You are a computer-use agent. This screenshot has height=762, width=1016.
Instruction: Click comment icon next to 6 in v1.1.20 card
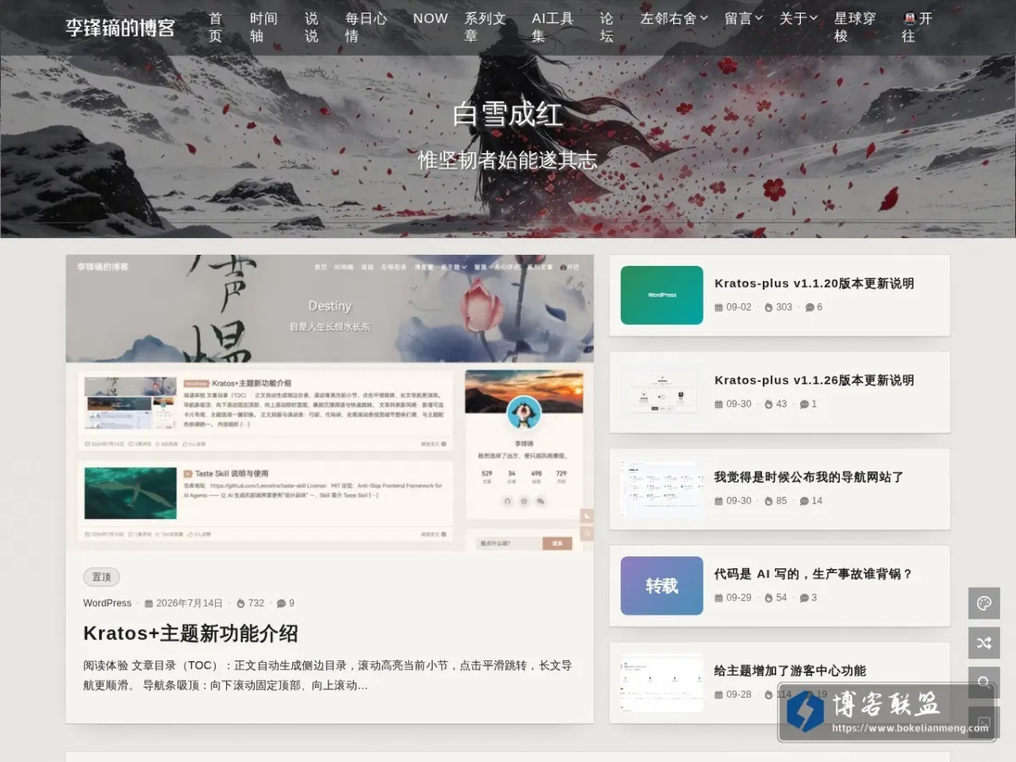click(x=809, y=307)
